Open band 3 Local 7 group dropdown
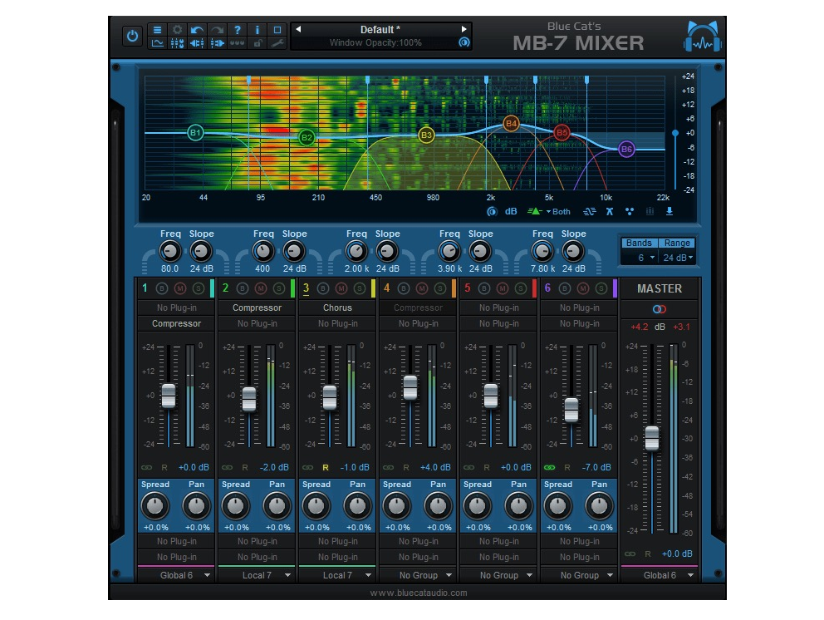The height and width of the screenshot is (620, 824). (x=337, y=575)
